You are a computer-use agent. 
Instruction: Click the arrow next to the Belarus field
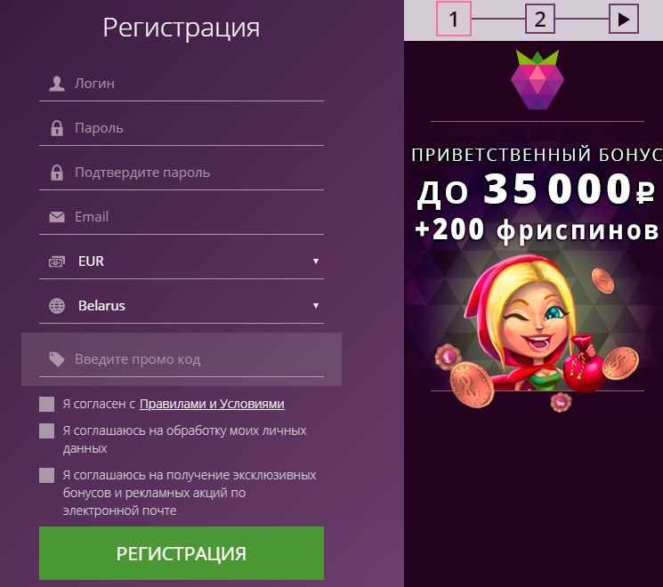(x=315, y=306)
